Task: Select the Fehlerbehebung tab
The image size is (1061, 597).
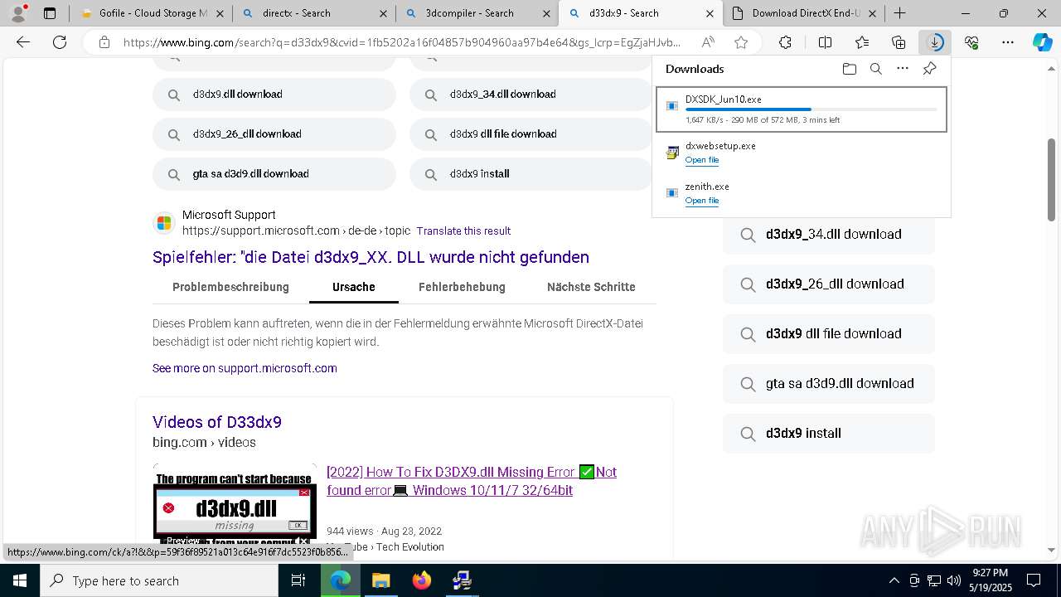Action: (462, 287)
